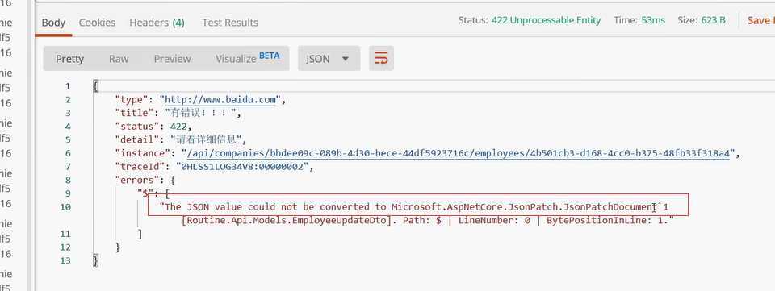Open the Headers (4) tab

click(x=157, y=23)
